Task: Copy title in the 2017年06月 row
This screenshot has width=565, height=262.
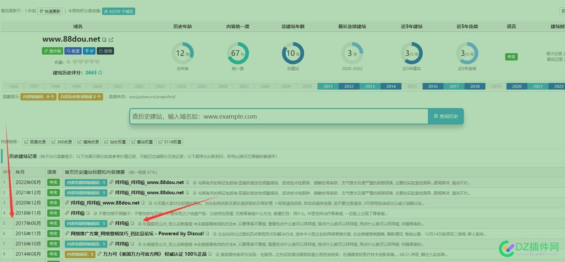Action: click(x=132, y=223)
